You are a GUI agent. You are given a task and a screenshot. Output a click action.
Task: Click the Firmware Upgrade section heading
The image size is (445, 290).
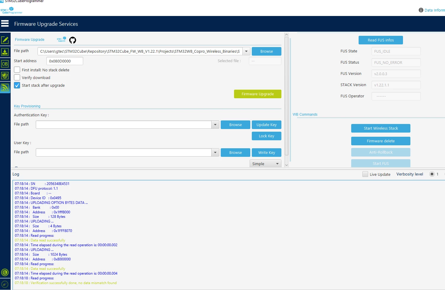[x=30, y=39]
